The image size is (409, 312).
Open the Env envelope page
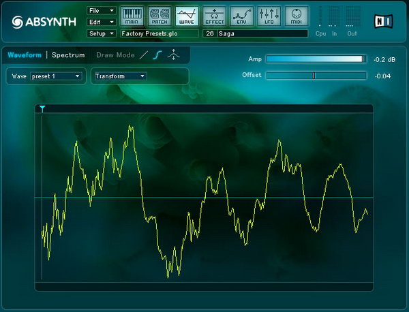point(241,16)
